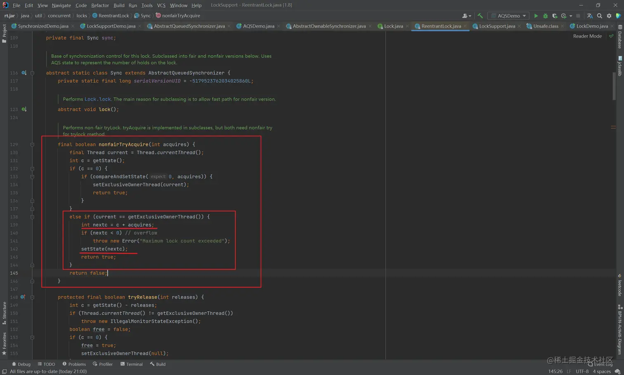Open the Navigate menu
Image resolution: width=624 pixels, height=375 pixels.
61,5
